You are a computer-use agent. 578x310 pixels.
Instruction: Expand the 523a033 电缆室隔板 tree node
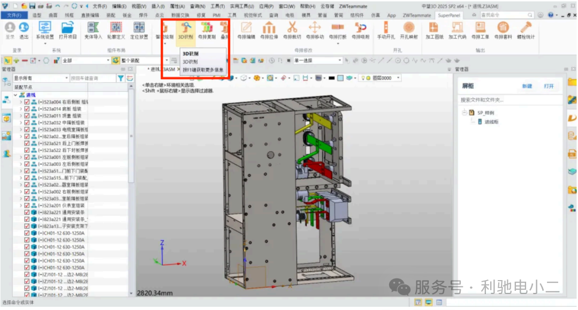pyautogui.click(x=21, y=129)
